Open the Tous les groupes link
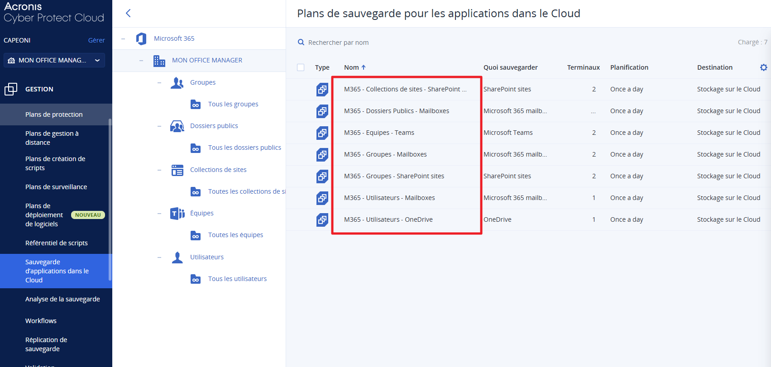Viewport: 771px width, 367px height. [233, 104]
